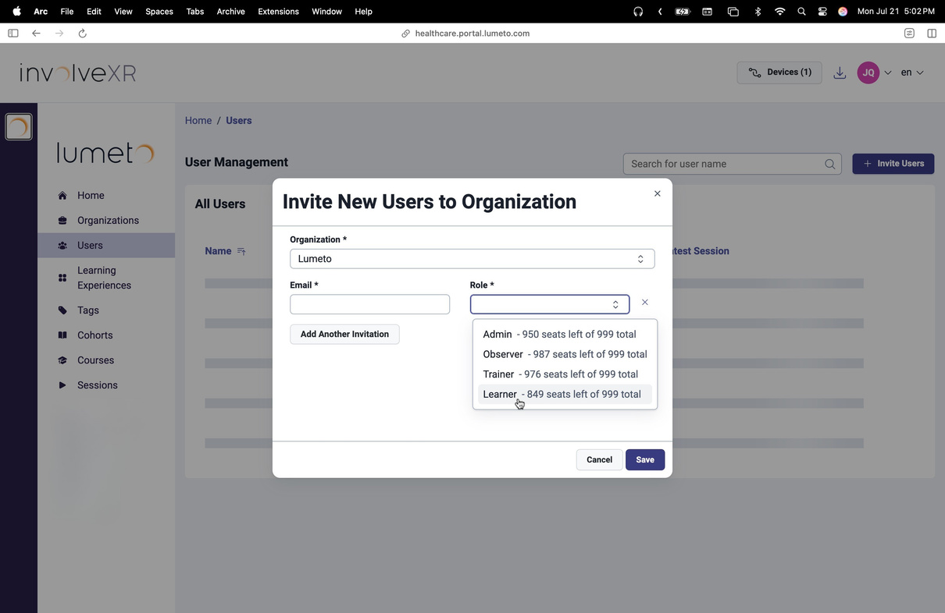
Task: Select the Observer role option
Action: [565, 354]
